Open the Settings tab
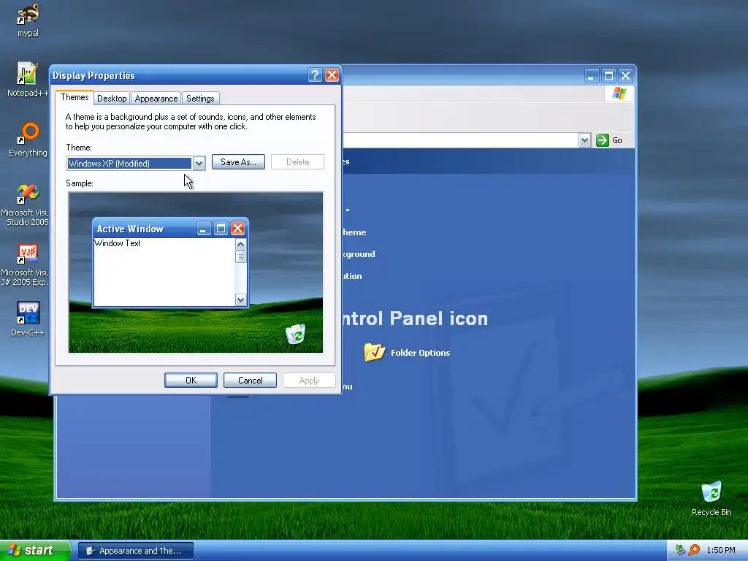Screen dimensions: 748x561 tap(200, 99)
